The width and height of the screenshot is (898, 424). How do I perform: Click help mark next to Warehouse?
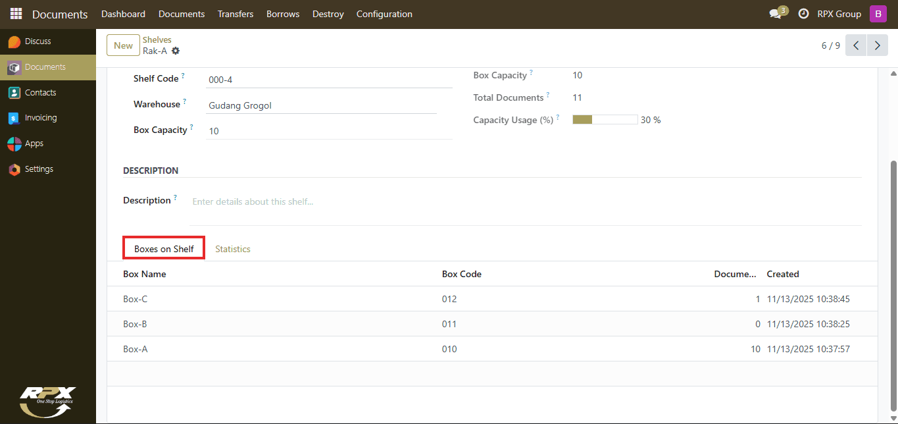point(185,101)
